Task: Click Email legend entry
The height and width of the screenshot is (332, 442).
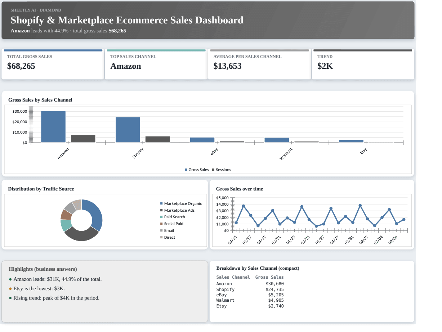Action: click(x=167, y=230)
